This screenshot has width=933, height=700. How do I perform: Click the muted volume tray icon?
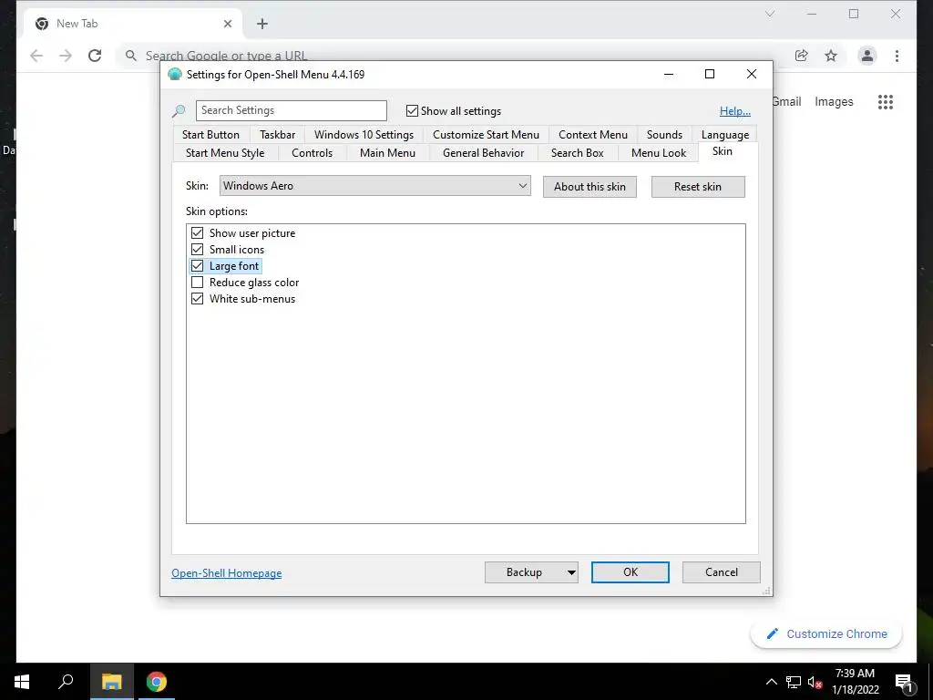pos(815,682)
